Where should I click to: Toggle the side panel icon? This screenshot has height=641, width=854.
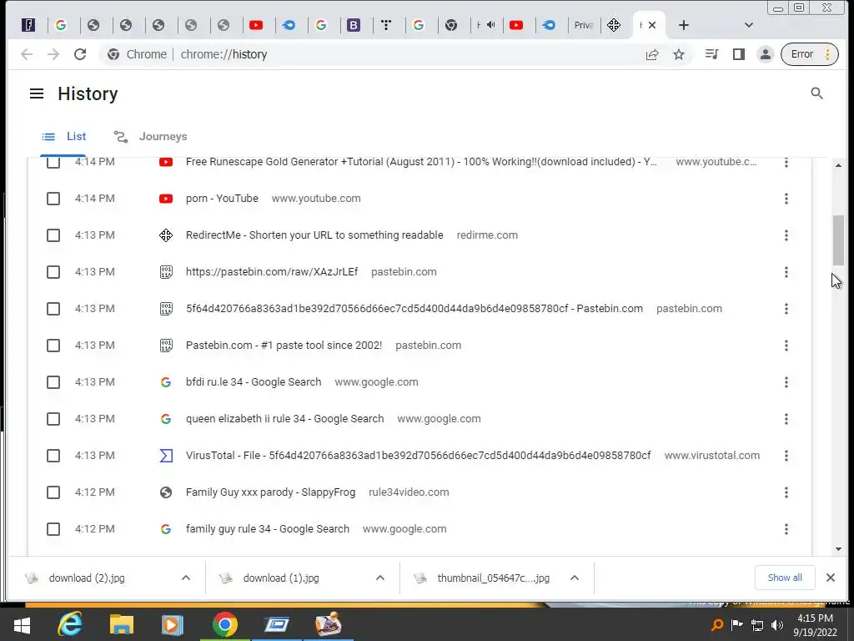point(739,54)
